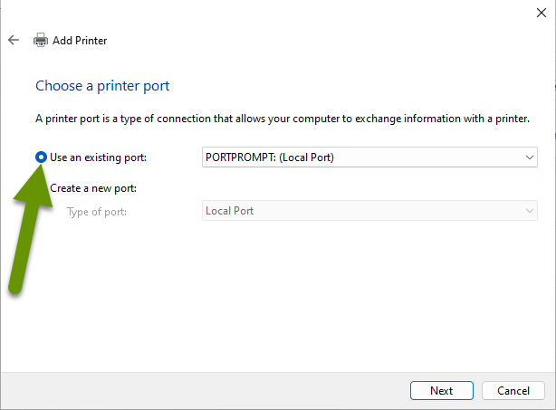Open the PORTPROMPT: (Local Port) combo box
Viewport: 556px width, 410px height.
369,157
